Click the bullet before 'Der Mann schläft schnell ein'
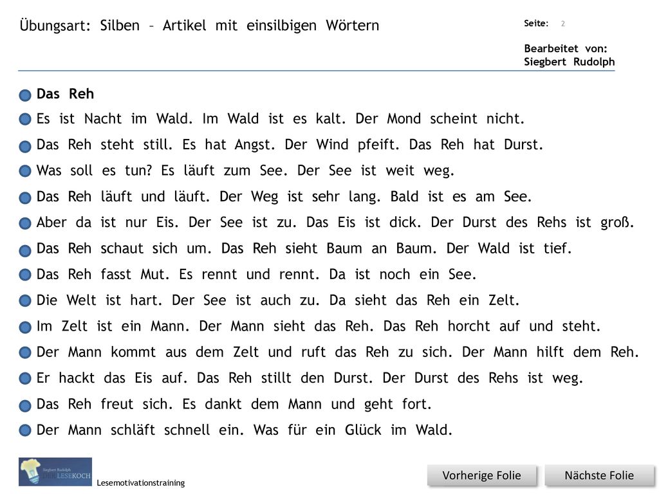This screenshot has width=659, height=494. coord(25,430)
